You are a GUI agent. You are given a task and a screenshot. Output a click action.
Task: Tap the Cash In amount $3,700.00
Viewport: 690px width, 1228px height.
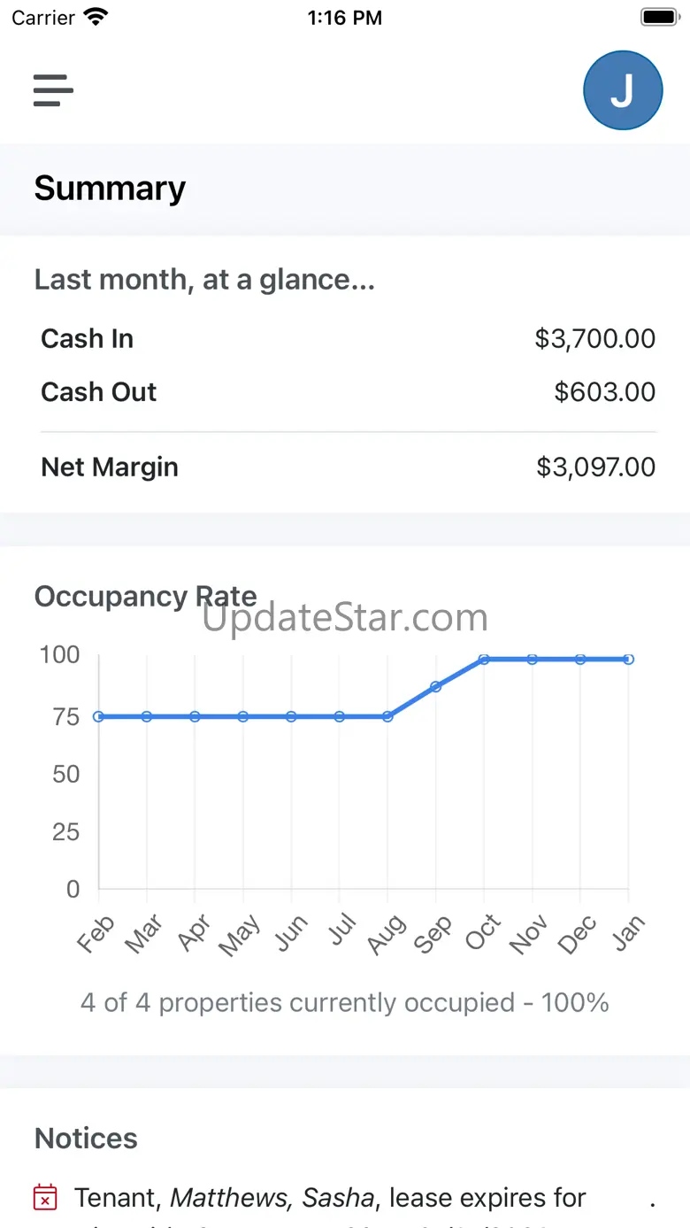coord(594,338)
